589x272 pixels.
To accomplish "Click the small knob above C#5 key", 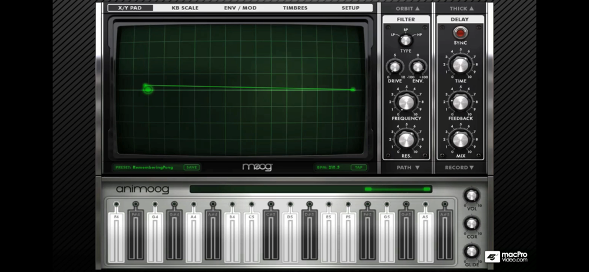I will (271, 204).
